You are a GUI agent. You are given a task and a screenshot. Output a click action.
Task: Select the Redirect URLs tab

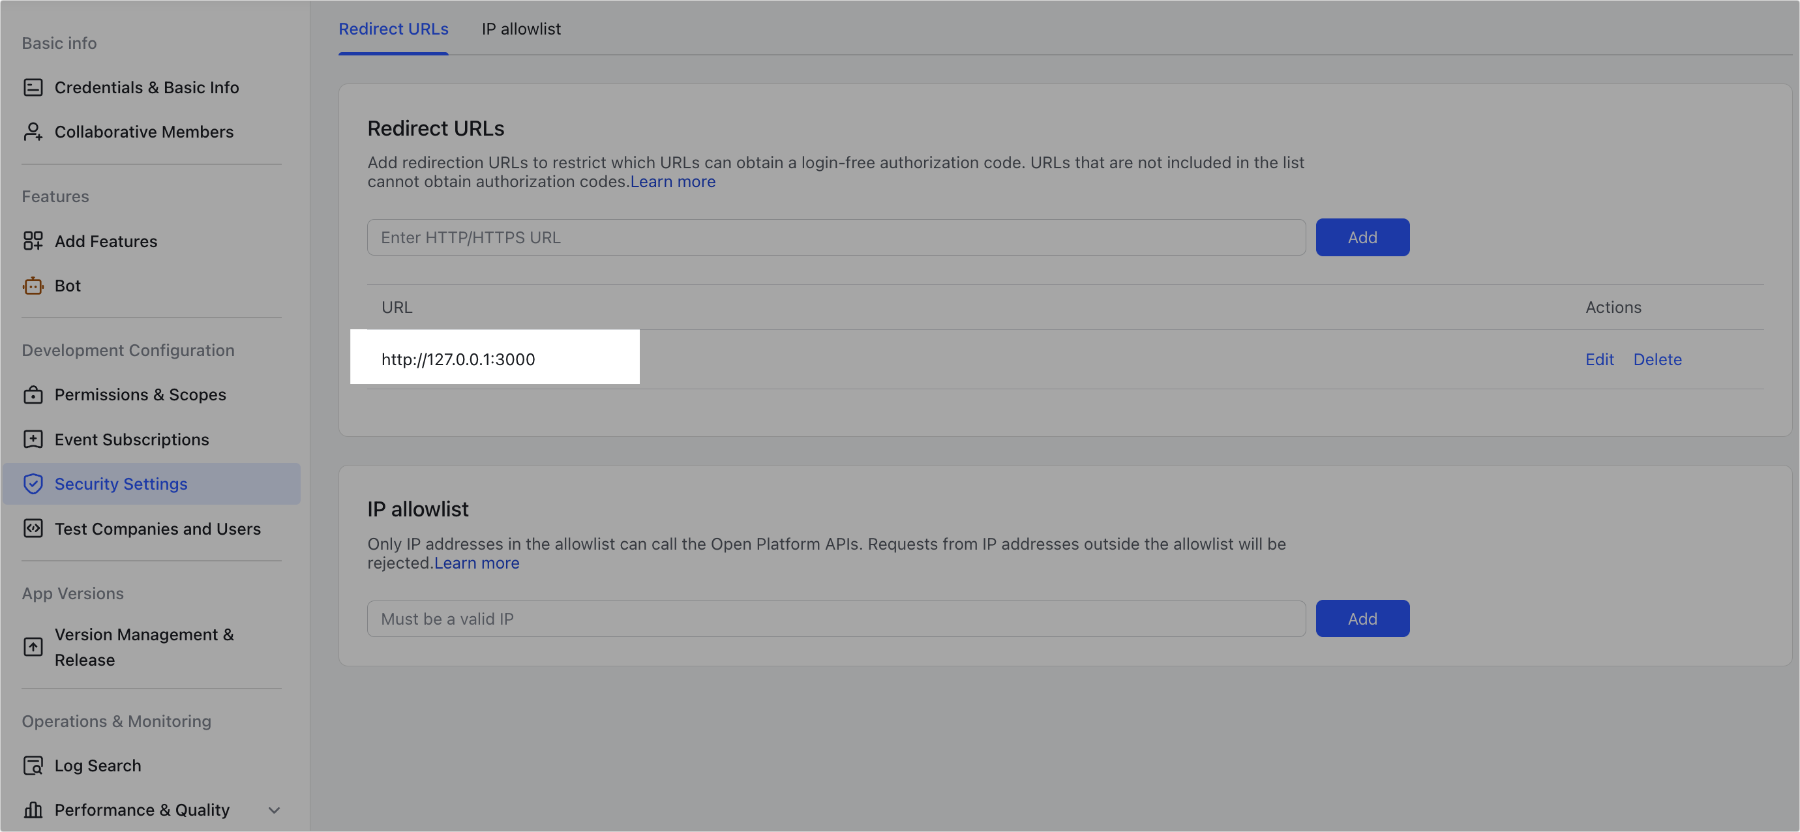(x=393, y=29)
